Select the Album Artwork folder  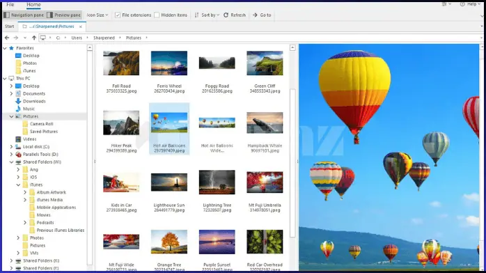(51, 192)
